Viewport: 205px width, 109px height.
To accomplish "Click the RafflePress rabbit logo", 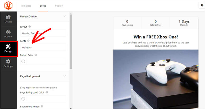I will [8, 6].
